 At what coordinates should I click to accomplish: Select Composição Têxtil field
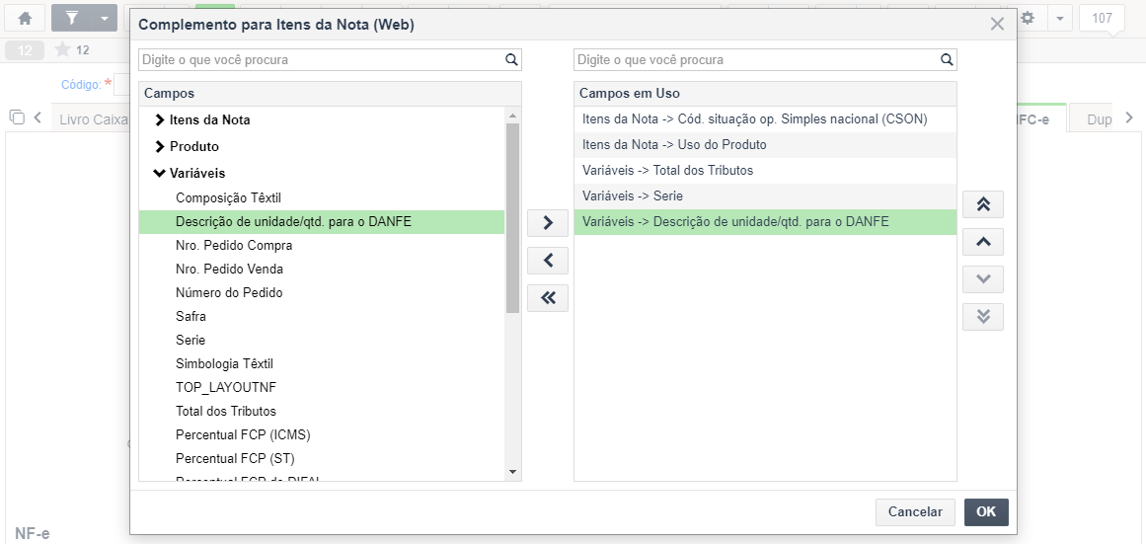coord(228,198)
